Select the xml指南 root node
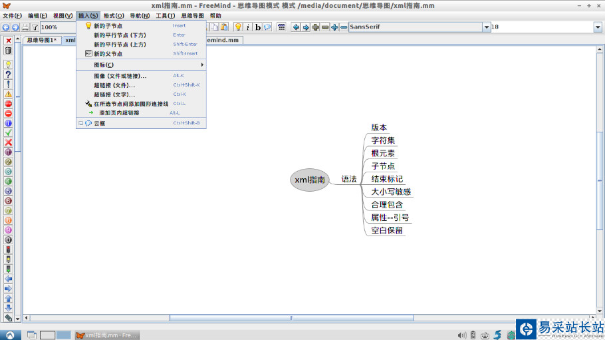605x340 pixels. [x=310, y=180]
